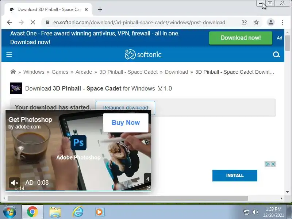
Task: Click the Ps Photoshop logo
Action: point(78,143)
